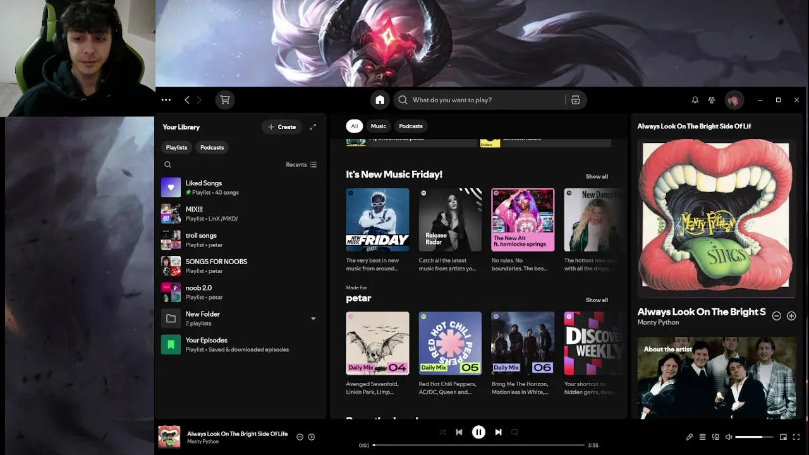Select the Podcasts tab in main view
809x455 pixels.
[411, 126]
